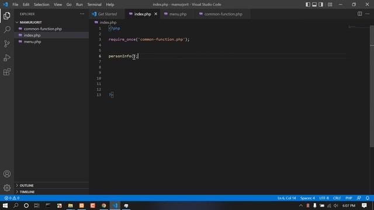
Task: Click the editor vertical scrollbar
Action: click(x=372, y=86)
